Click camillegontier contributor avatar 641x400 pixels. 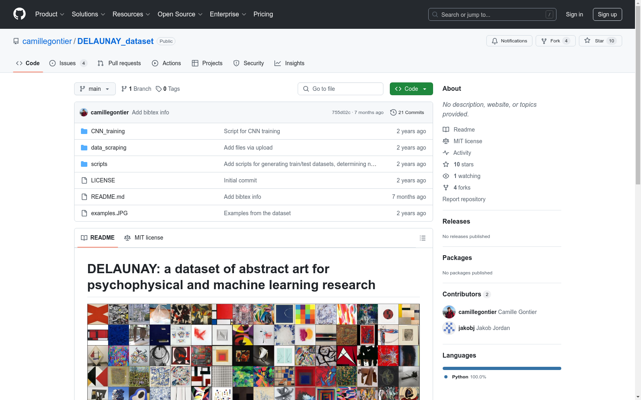point(449,312)
